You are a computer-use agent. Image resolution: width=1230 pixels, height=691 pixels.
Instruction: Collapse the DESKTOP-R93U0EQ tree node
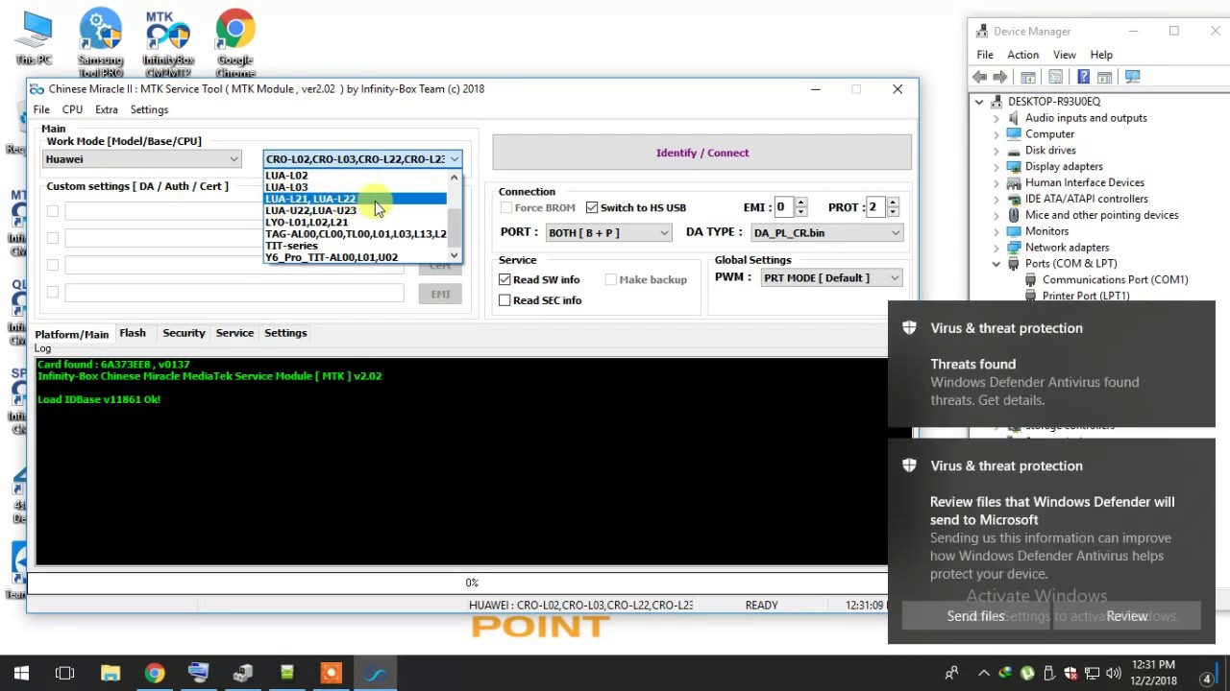979,102
